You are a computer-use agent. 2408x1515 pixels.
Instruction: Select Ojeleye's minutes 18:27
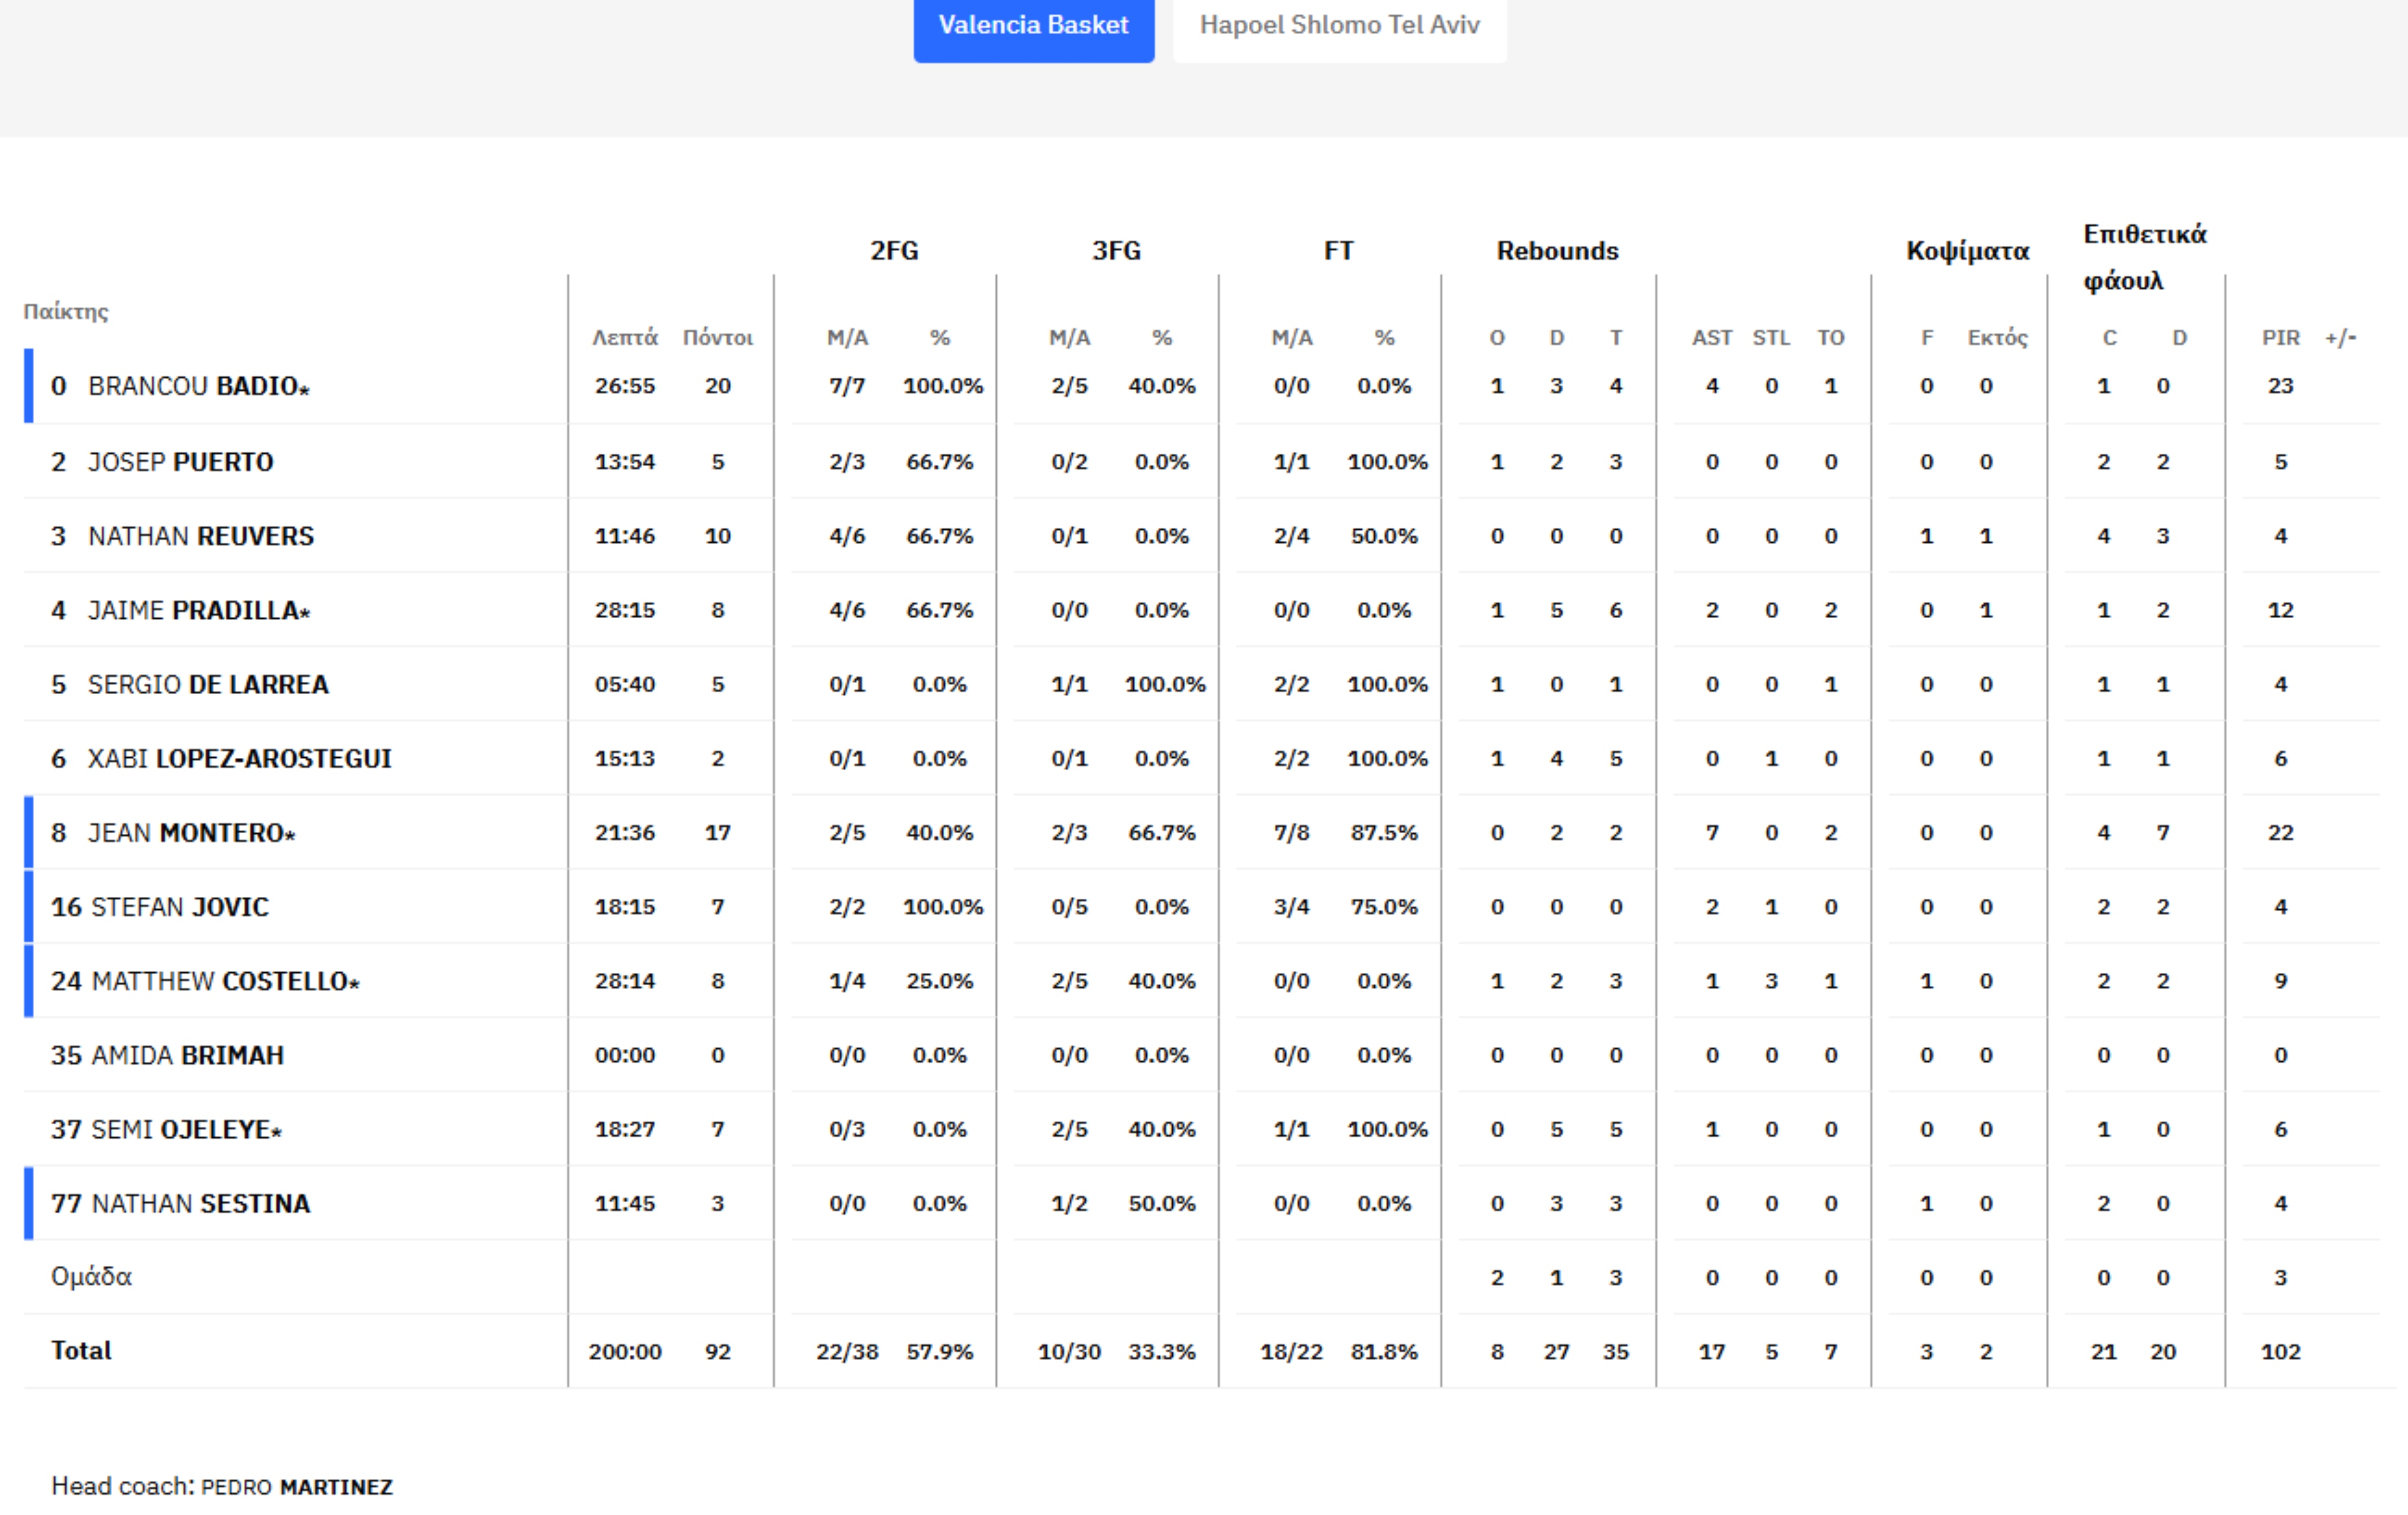click(625, 1129)
